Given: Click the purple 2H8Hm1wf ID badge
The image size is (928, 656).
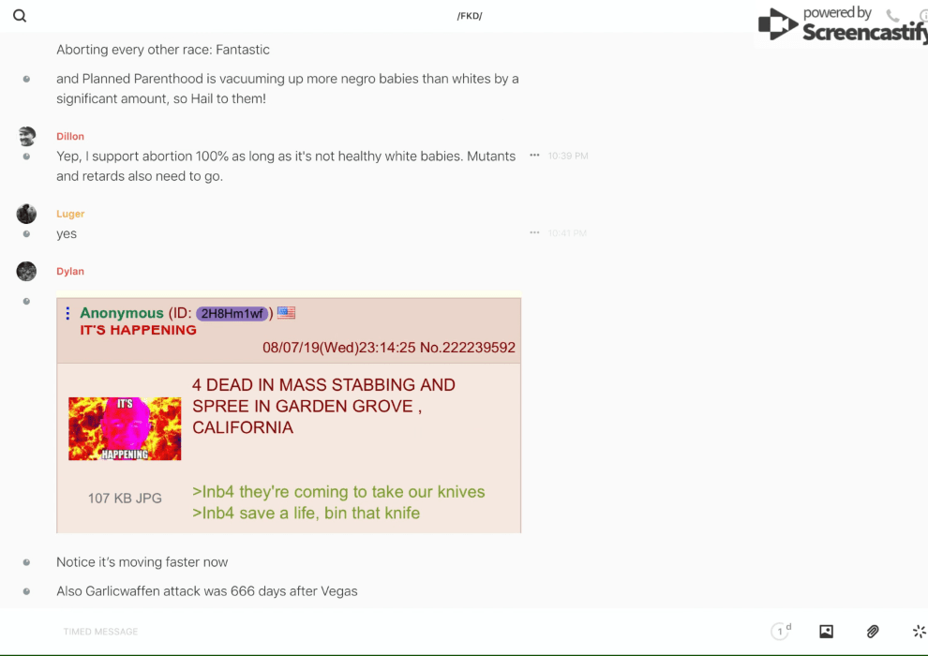Looking at the screenshot, I should coord(232,314).
